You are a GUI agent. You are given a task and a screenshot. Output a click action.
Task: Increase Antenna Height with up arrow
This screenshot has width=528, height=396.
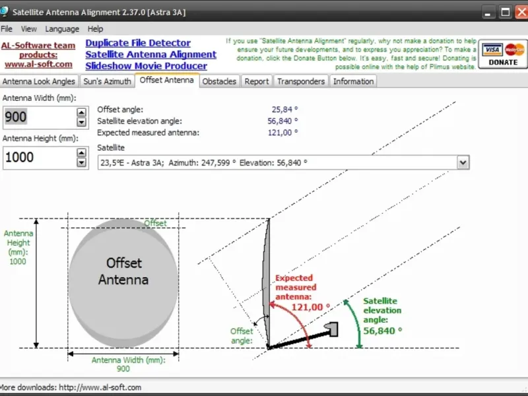click(x=81, y=153)
